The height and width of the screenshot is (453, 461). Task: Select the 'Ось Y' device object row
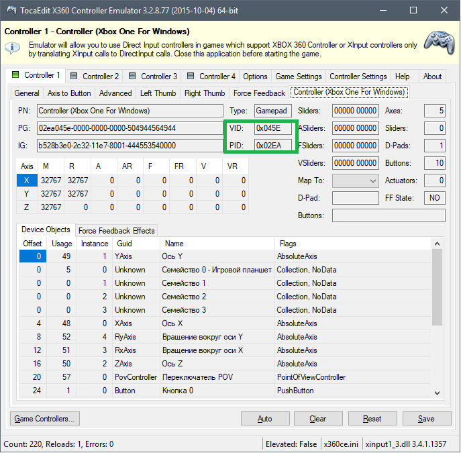click(225, 256)
